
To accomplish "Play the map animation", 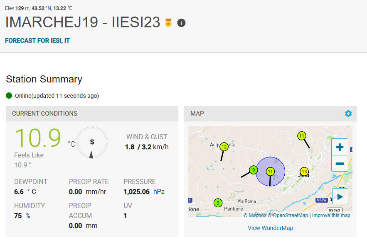I will (340, 196).
